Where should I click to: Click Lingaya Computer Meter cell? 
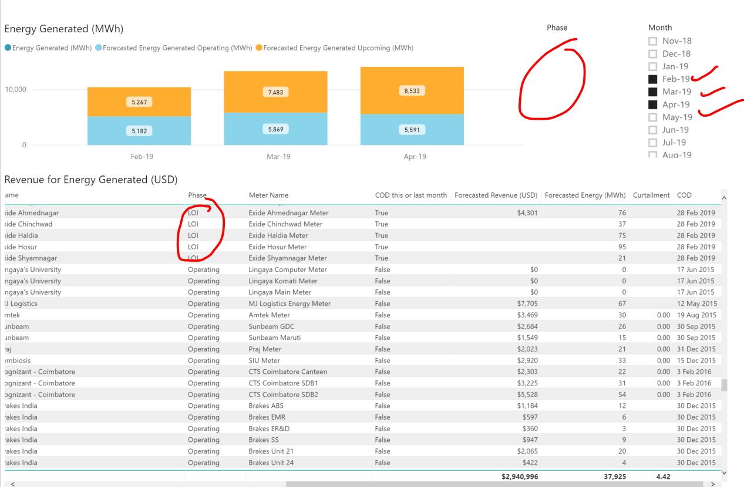(288, 270)
